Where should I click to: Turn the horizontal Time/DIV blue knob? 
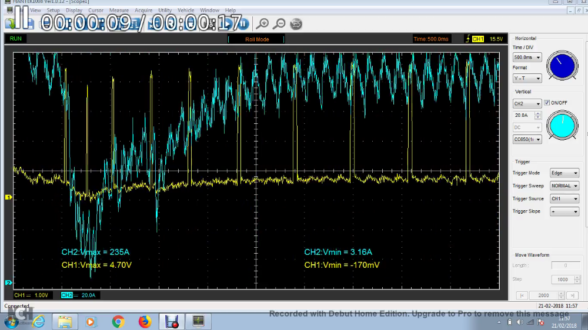(562, 65)
